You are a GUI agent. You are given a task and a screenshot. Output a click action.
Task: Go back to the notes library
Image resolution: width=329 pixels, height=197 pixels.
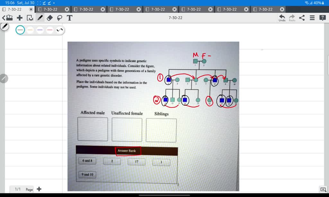7,18
